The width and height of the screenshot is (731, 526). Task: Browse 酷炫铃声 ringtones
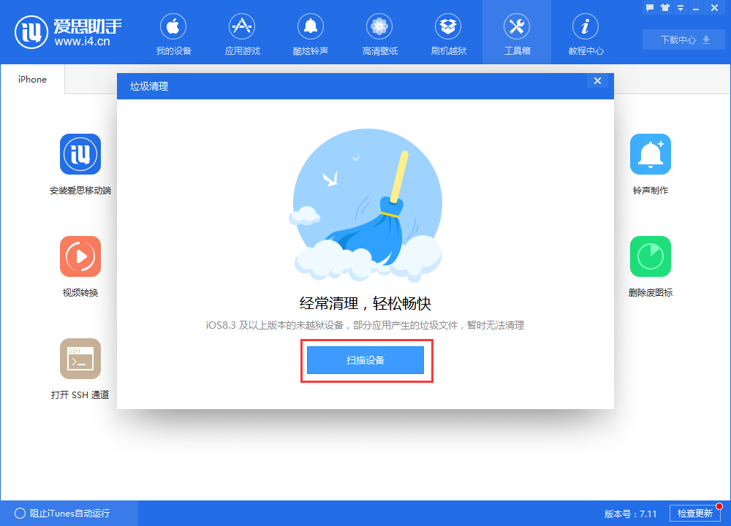point(311,33)
